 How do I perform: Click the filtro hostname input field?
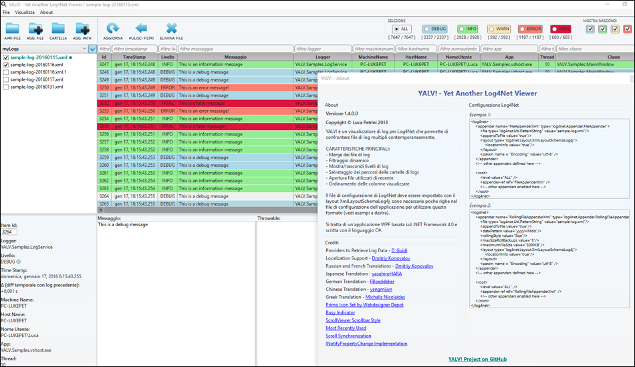coord(416,49)
